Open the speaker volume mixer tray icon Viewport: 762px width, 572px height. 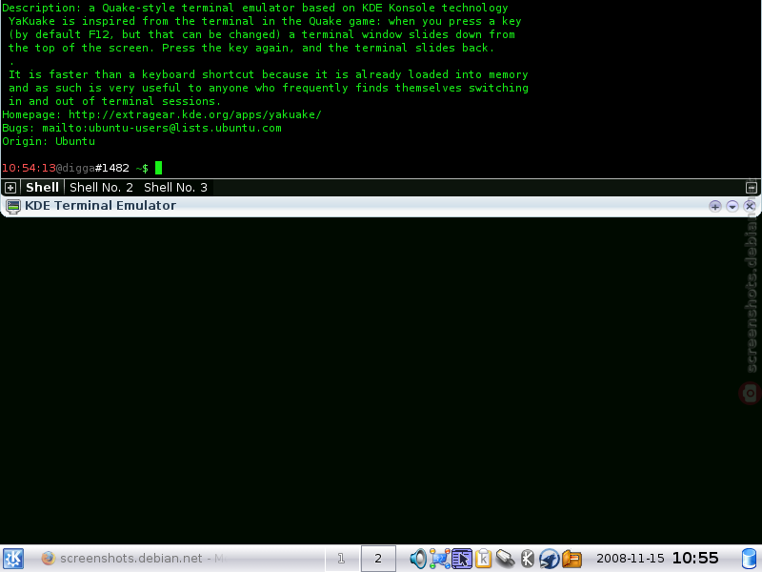click(417, 559)
